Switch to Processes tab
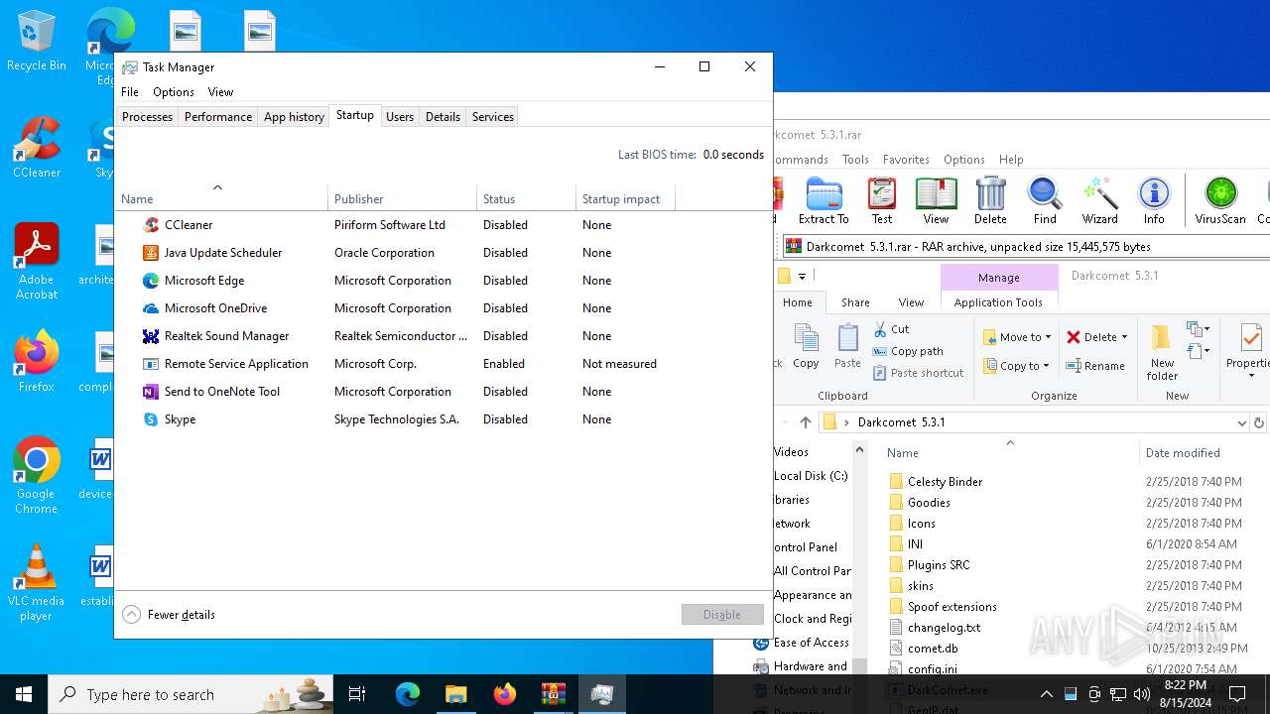The height and width of the screenshot is (714, 1270). coord(147,117)
